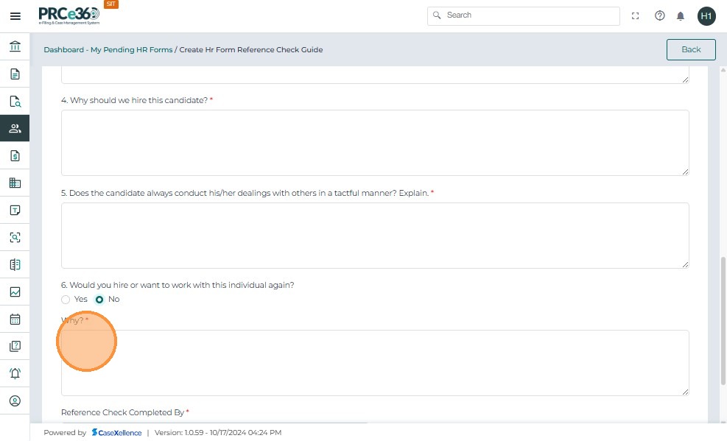This screenshot has height=441, width=727.
Task: Open the help question mark icon
Action: pyautogui.click(x=659, y=15)
